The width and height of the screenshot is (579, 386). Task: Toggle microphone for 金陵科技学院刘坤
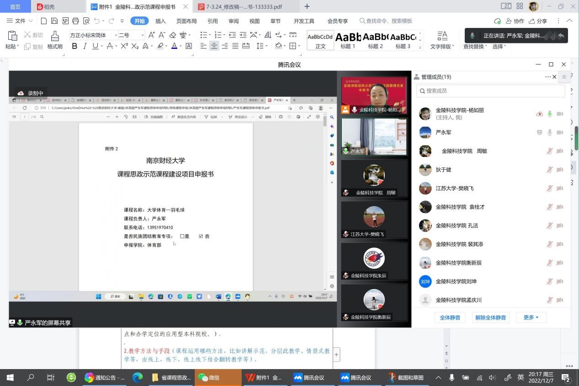[x=550, y=281]
